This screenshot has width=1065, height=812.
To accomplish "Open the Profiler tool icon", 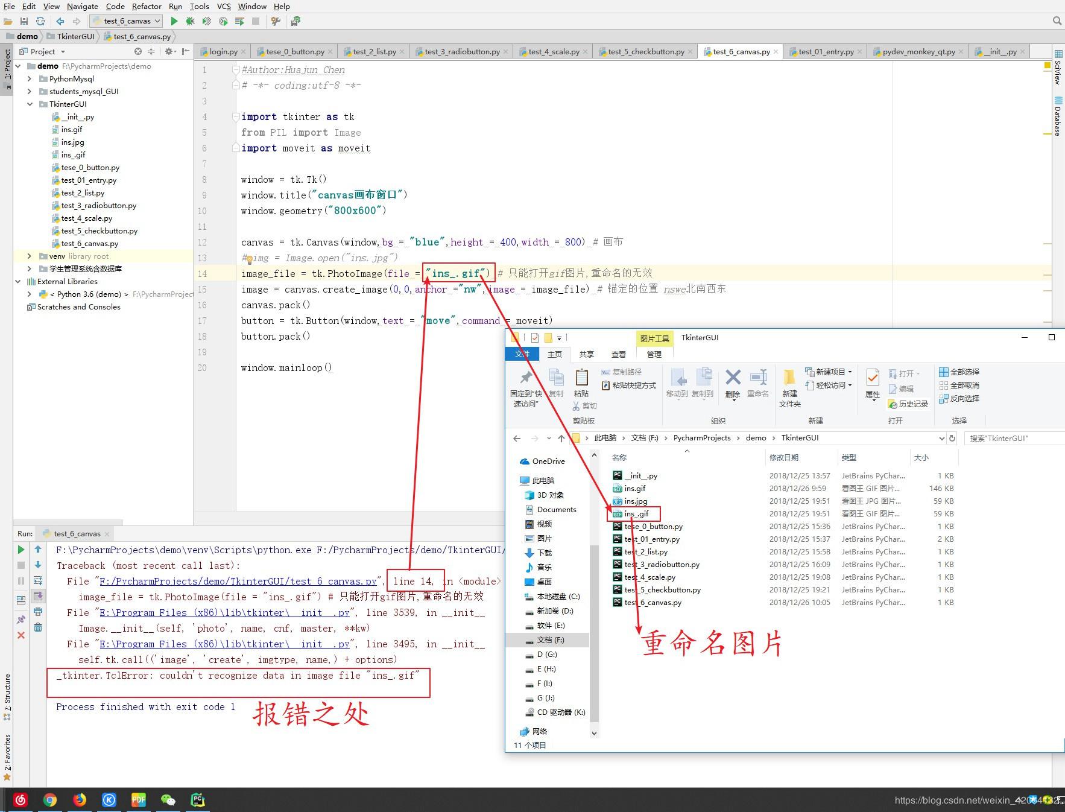I will click(x=222, y=21).
